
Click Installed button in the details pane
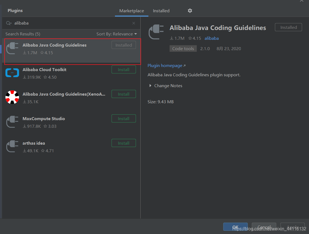288,27
